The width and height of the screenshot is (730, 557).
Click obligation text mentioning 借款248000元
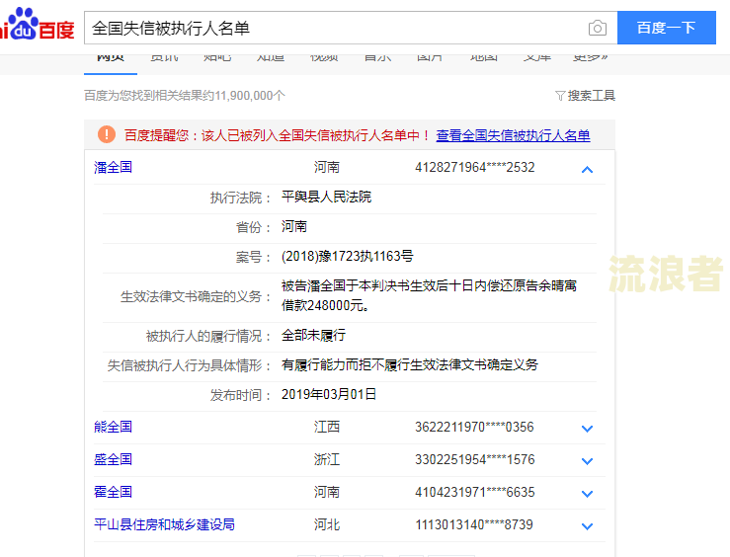point(430,295)
